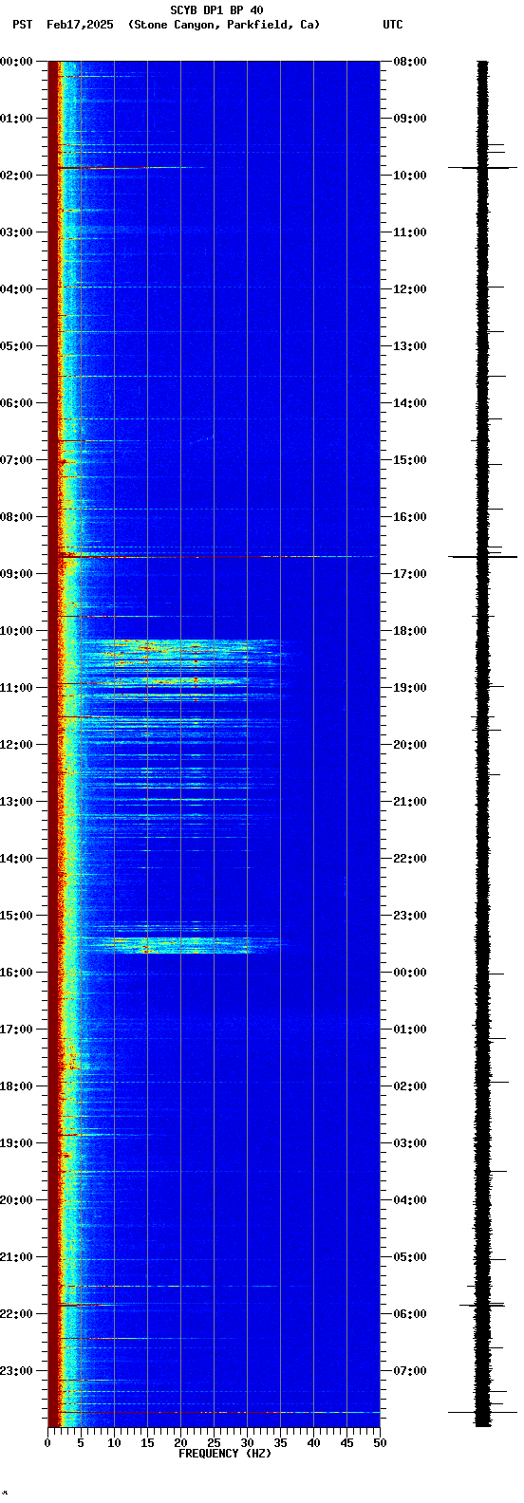The height and width of the screenshot is (1503, 524).
Task: Click the UTC time label "07:00"
Action: (x=410, y=1371)
